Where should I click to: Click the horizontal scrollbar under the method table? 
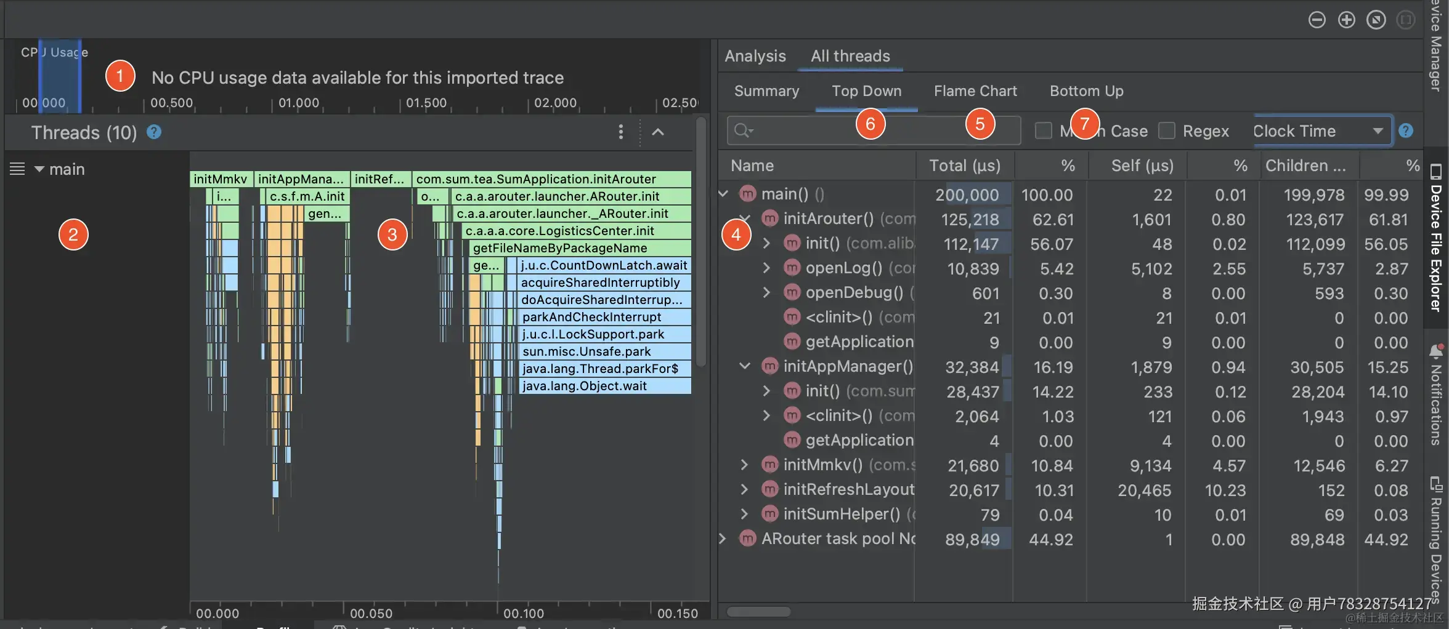(758, 612)
